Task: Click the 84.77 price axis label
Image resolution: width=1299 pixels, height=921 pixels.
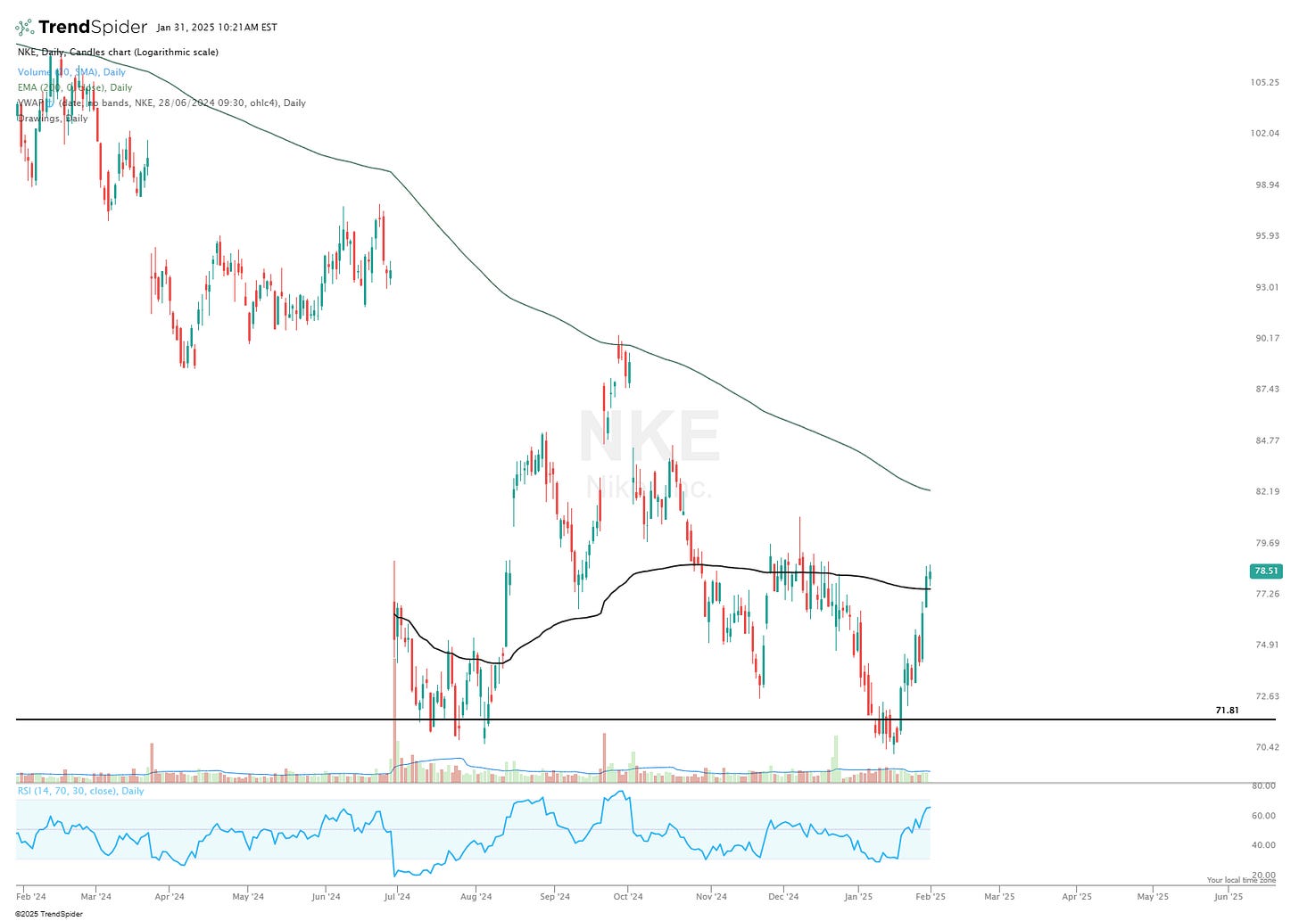Action: (x=1267, y=440)
